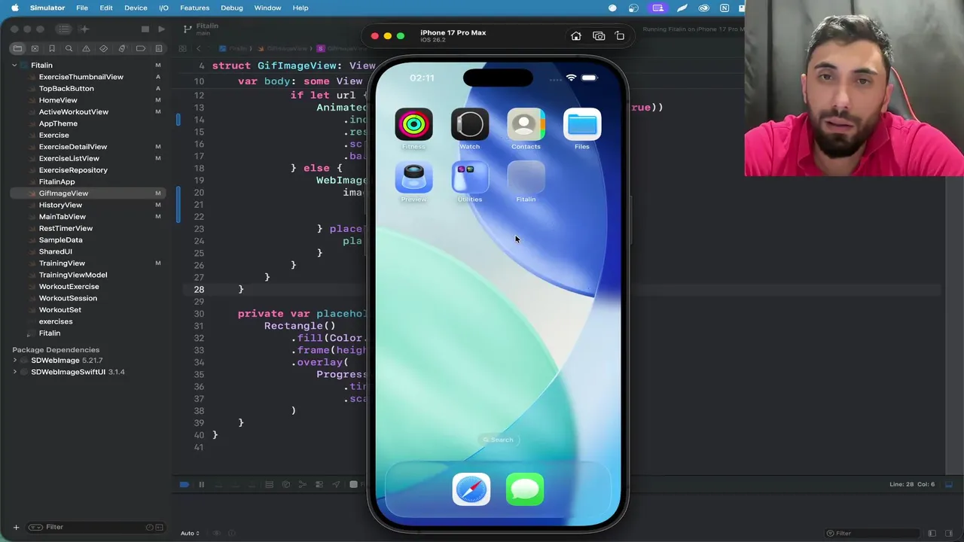Open the Debug navigator icon
Image resolution: width=964 pixels, height=542 pixels.
(122, 48)
